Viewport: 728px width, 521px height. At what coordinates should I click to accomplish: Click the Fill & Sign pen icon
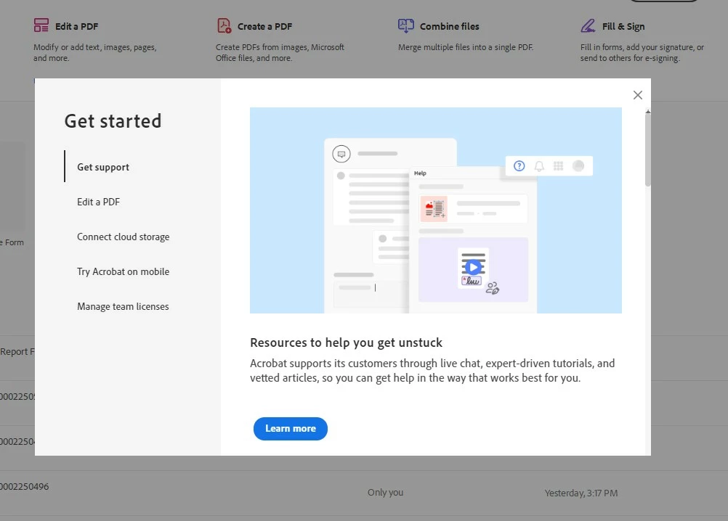point(588,25)
